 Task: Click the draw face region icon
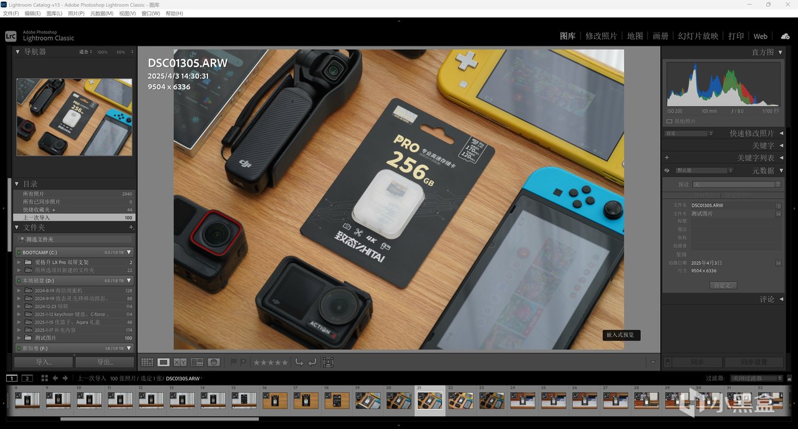click(x=328, y=362)
